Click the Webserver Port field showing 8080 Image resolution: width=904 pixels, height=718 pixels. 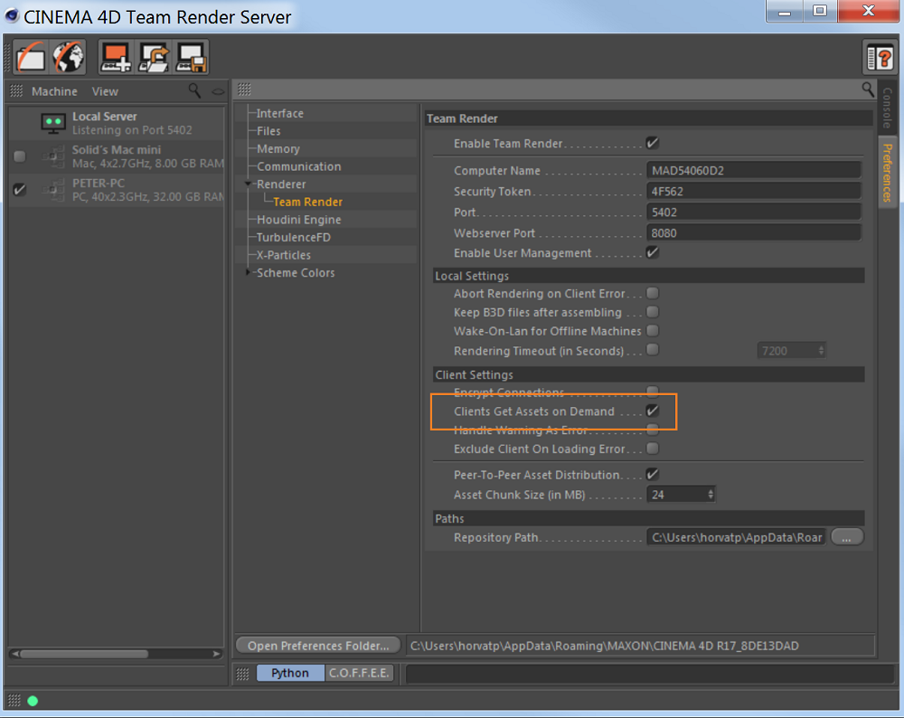tap(754, 233)
